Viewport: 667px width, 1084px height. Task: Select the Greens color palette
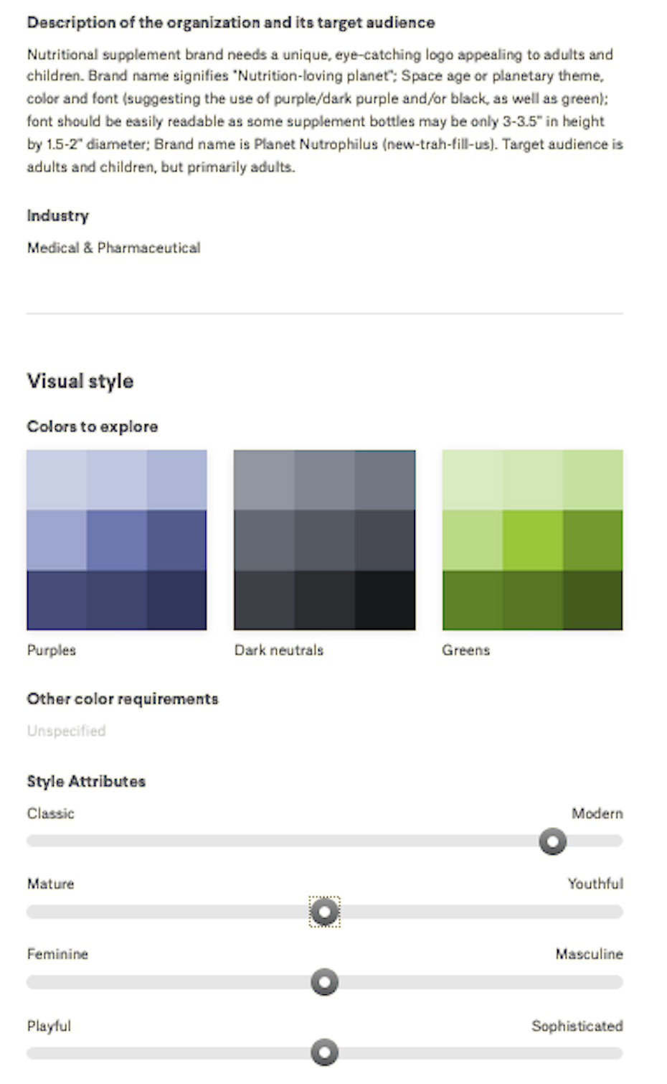coord(532,540)
